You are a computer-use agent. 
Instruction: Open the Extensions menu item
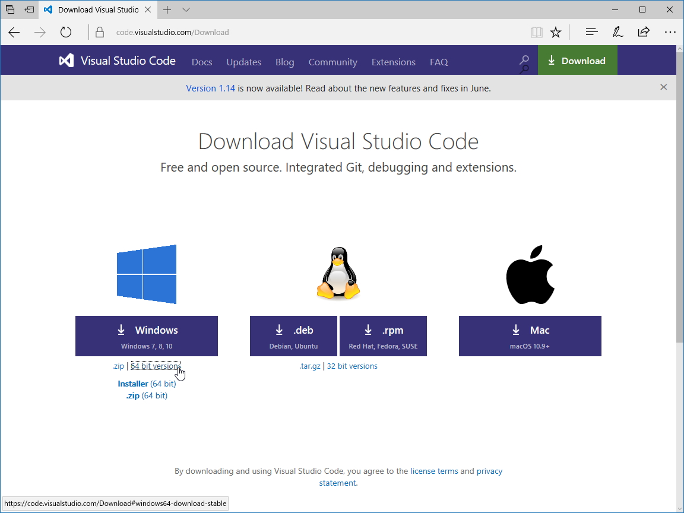click(x=393, y=62)
